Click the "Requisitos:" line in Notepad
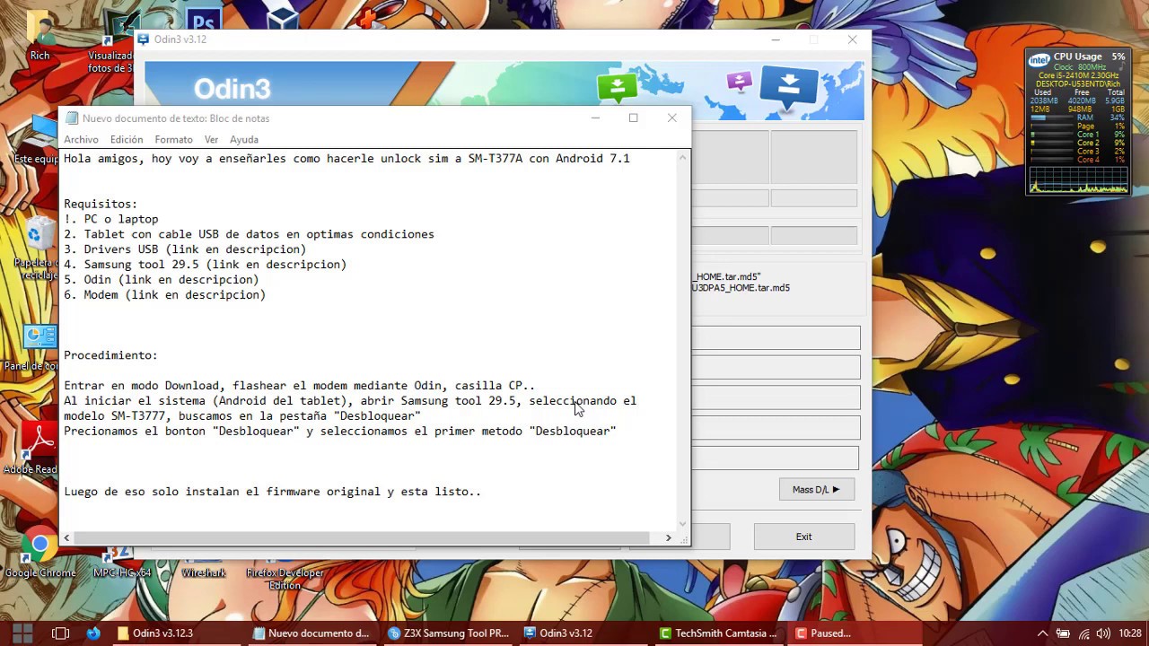This screenshot has height=646, width=1149. (101, 204)
